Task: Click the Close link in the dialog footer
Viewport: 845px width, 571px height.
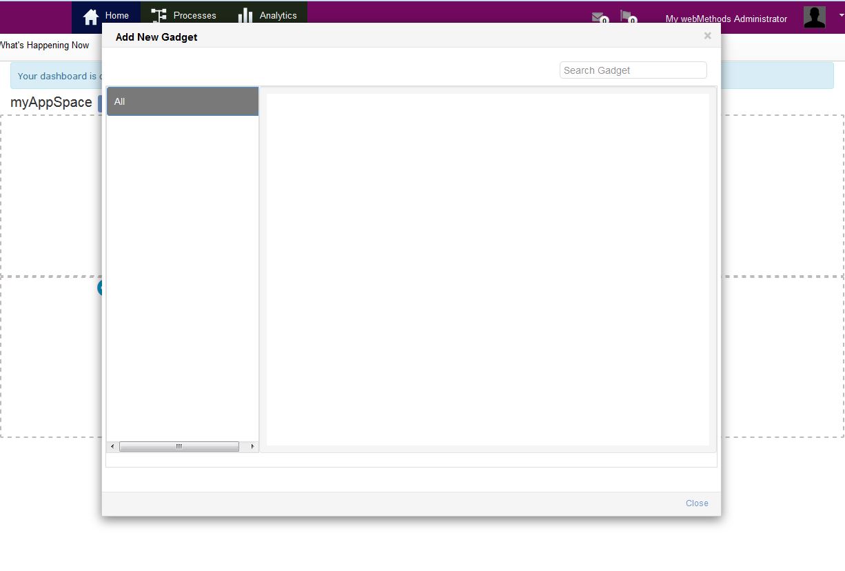Action: [x=696, y=503]
